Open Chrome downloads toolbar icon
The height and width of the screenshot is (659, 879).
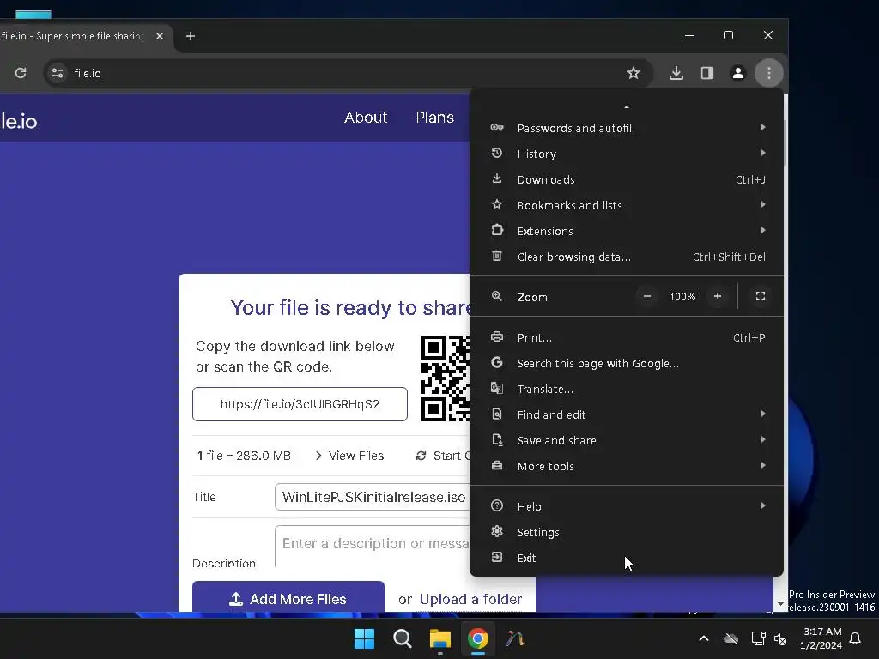click(676, 73)
